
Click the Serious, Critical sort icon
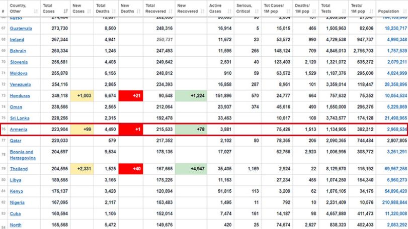click(257, 11)
